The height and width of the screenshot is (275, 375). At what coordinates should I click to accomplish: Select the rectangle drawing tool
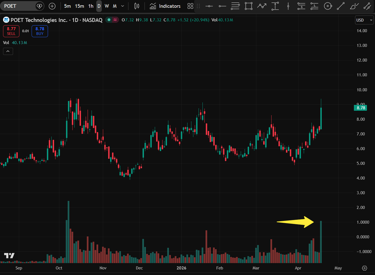point(249,6)
